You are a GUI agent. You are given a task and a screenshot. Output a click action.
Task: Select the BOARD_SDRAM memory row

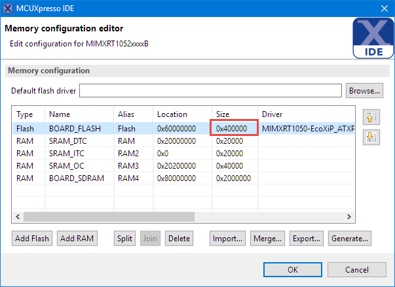click(x=75, y=178)
